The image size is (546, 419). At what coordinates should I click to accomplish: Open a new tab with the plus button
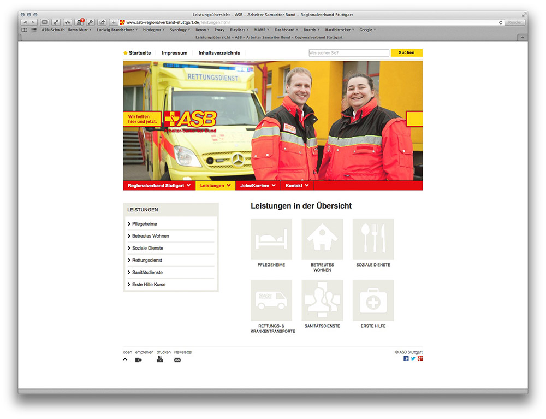click(523, 37)
